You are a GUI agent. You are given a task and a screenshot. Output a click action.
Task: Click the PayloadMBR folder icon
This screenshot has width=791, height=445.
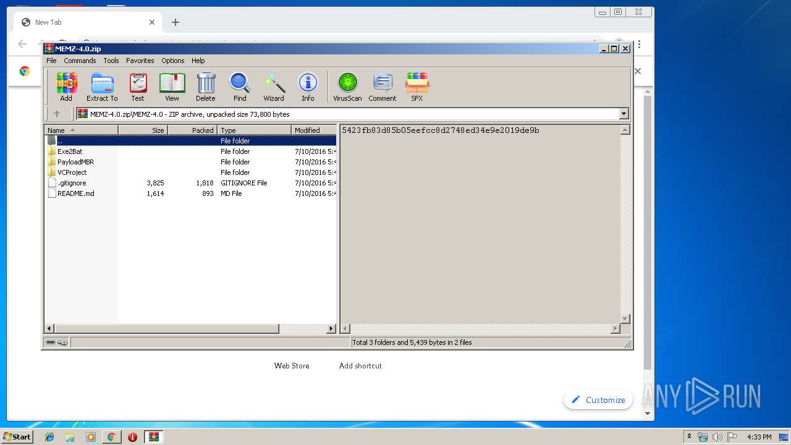(x=52, y=162)
